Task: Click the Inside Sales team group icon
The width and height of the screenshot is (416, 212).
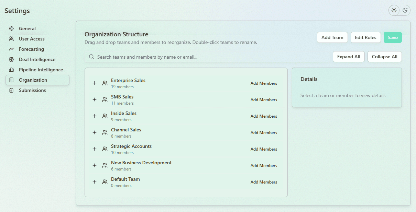Action: [x=105, y=116]
